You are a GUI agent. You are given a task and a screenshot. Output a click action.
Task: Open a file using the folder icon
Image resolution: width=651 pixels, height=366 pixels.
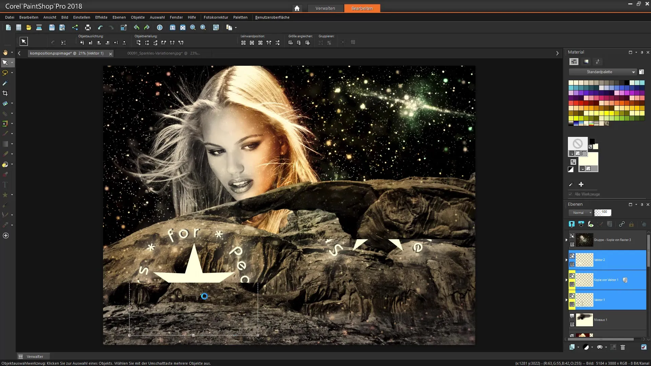pyautogui.click(x=28, y=27)
